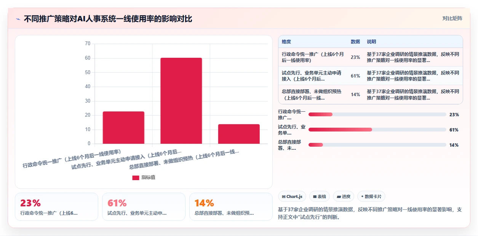Click the footnote paragraph about 37家企业调研
The height and width of the screenshot is (236, 478).
click(x=370, y=214)
